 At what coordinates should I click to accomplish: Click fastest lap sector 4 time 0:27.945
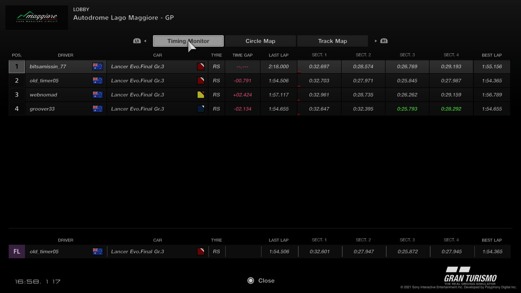click(451, 251)
